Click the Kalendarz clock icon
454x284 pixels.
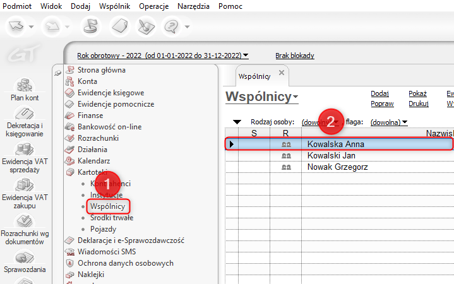click(69, 161)
